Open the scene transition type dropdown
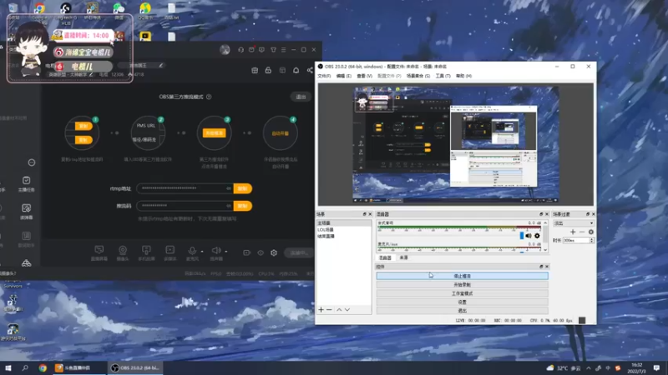The width and height of the screenshot is (668, 375). pos(573,223)
